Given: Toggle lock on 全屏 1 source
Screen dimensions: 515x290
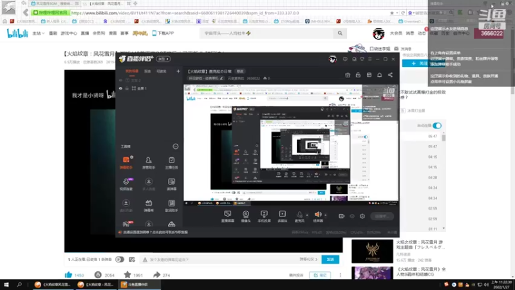Looking at the screenshot, I should point(127,88).
